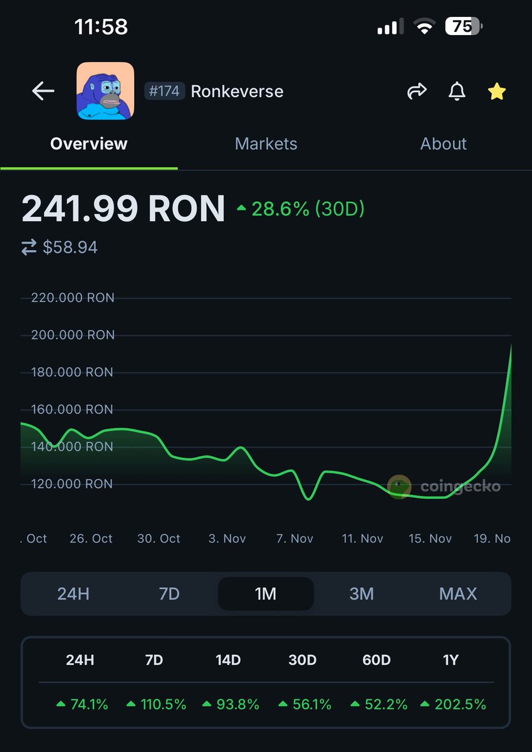Open the About tab
The height and width of the screenshot is (752, 532).
tap(443, 144)
